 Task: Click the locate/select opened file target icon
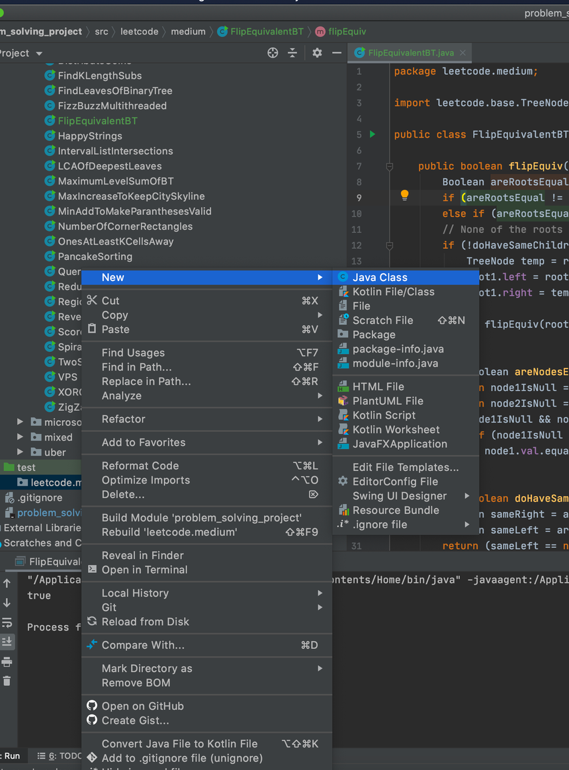pyautogui.click(x=273, y=53)
